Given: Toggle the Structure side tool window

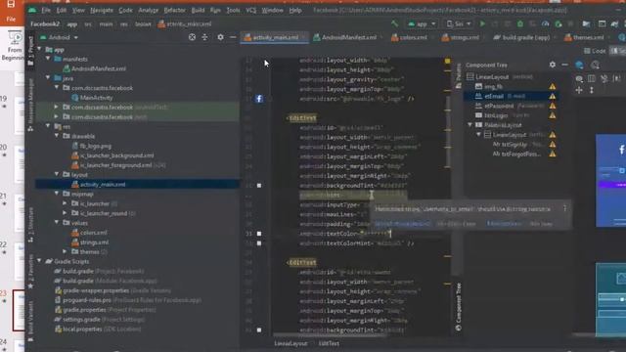Looking at the screenshot, I should coord(30,226).
